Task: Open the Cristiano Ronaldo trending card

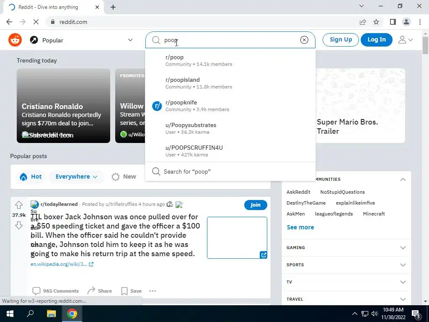Action: pos(64,106)
